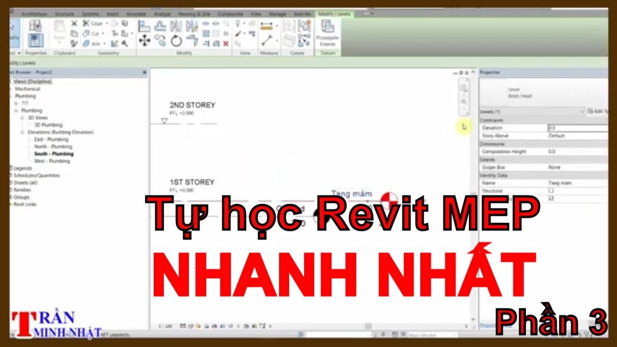Expand the ??? tree node
The image size is (617, 347).
point(16,103)
